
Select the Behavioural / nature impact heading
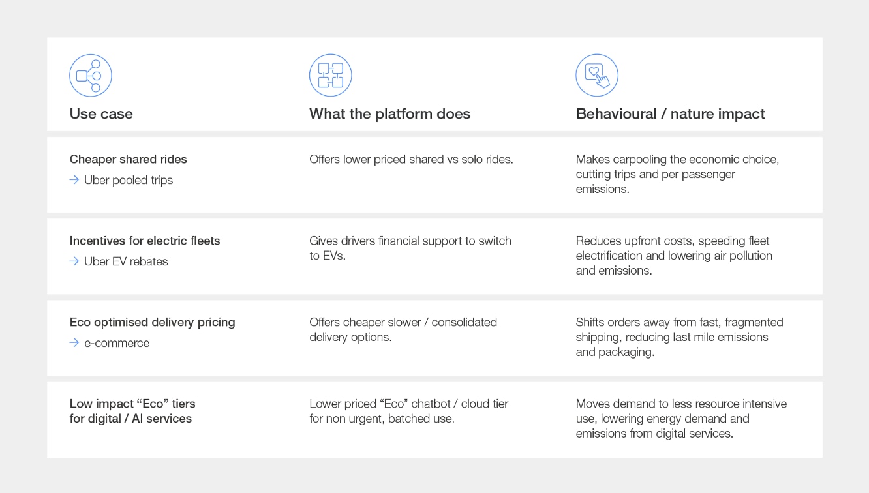[670, 113]
